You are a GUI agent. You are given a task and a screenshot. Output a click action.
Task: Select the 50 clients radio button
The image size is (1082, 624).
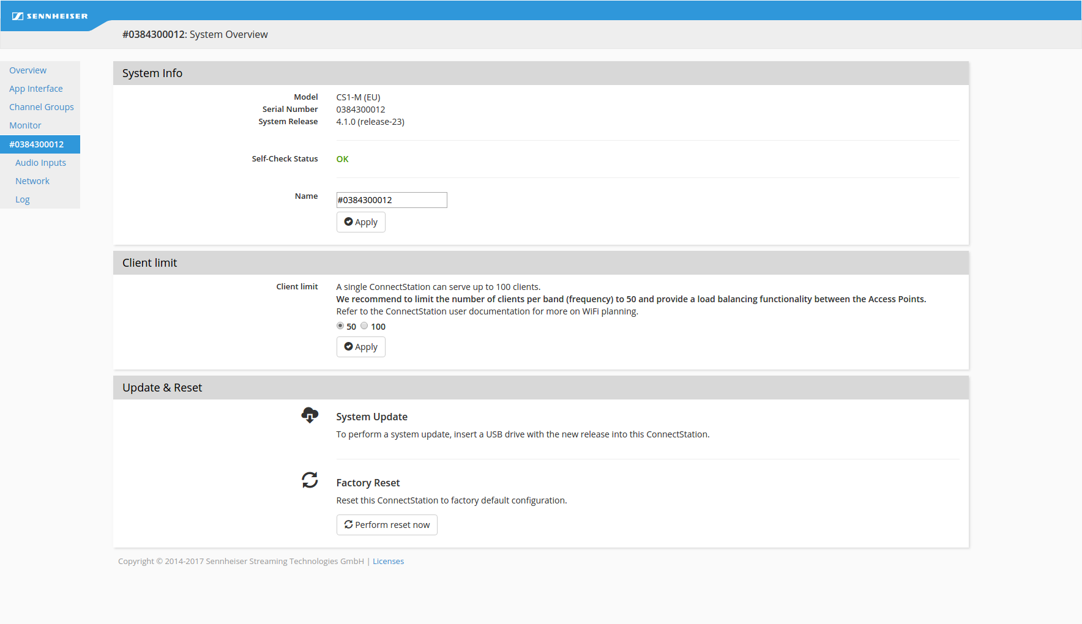(340, 326)
